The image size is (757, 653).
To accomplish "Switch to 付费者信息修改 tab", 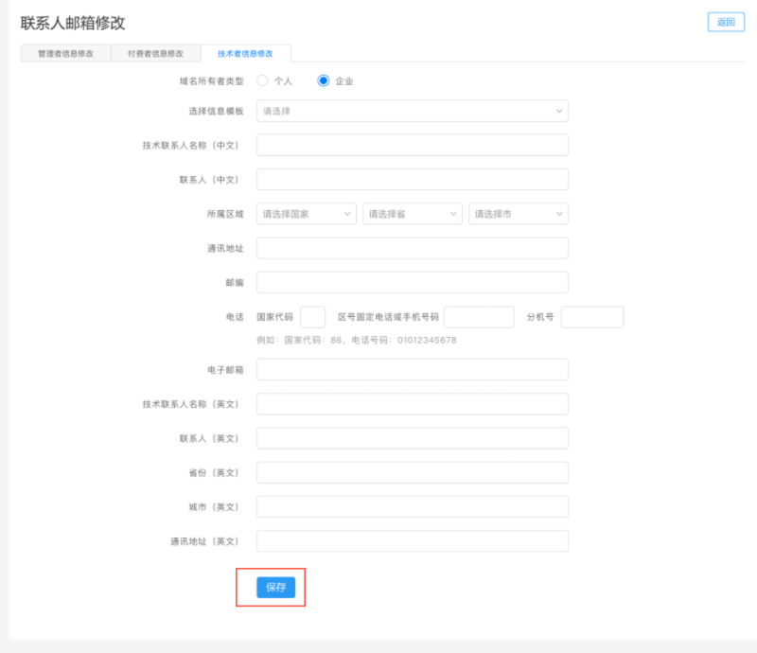I will 155,54.
